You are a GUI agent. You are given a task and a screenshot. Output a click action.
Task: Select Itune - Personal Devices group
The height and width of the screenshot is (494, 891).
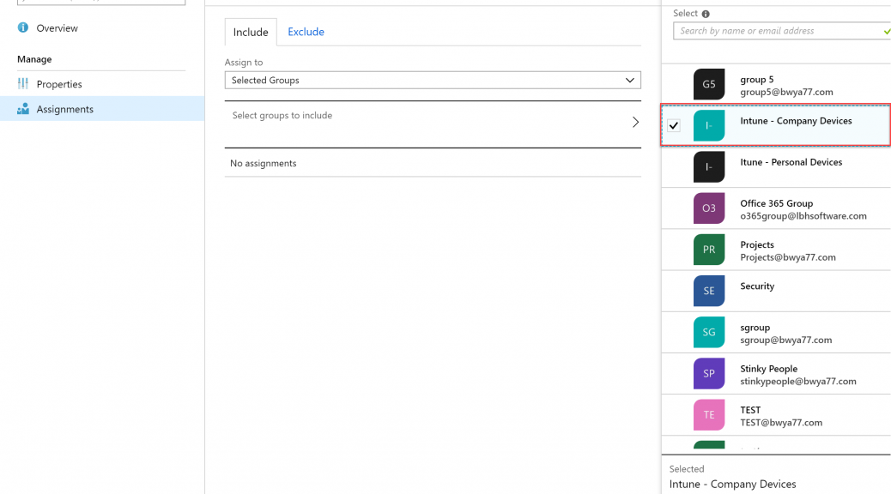[776, 167]
